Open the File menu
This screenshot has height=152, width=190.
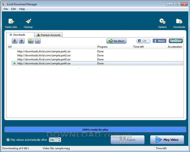6,9
